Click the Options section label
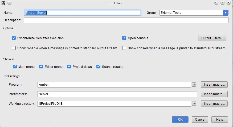Screen dimensions: 233x127 (8, 28)
